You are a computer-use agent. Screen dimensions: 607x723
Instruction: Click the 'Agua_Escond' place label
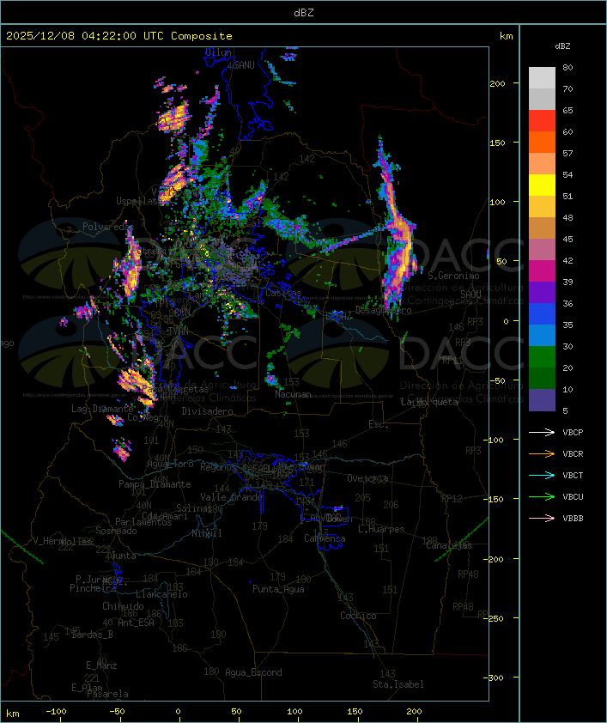[253, 672]
